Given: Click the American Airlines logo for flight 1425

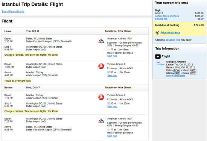Looking at the screenshot, I should [x=101, y=121].
